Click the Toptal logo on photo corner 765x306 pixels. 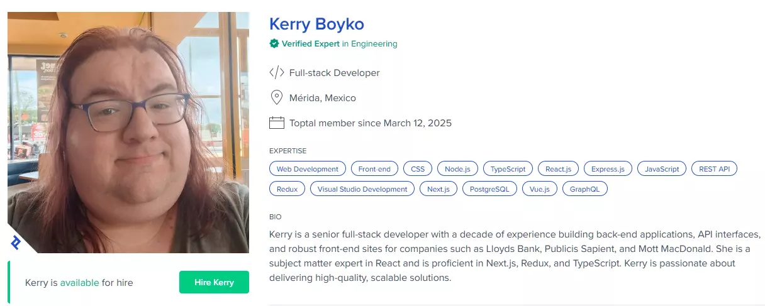16,243
